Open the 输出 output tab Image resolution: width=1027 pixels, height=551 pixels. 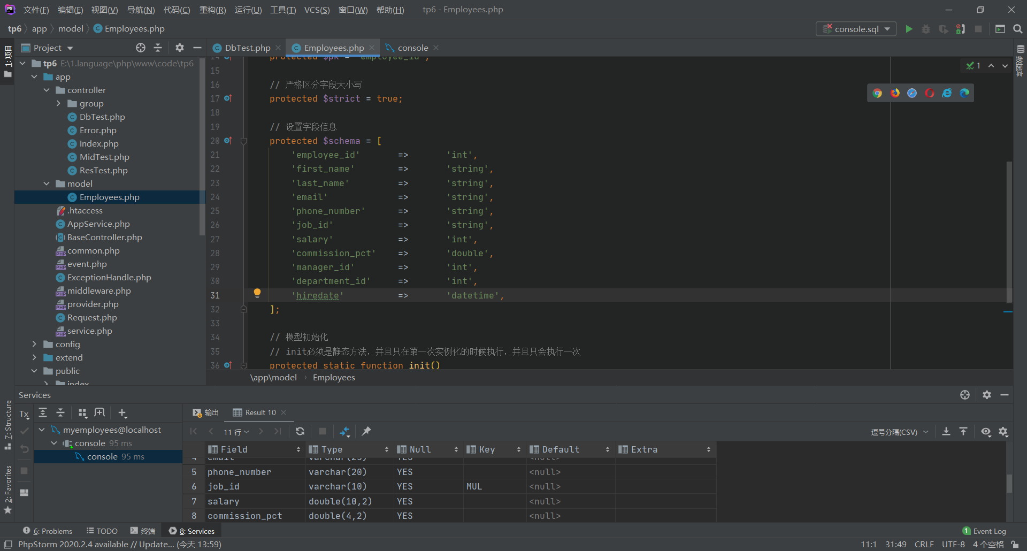click(x=206, y=412)
